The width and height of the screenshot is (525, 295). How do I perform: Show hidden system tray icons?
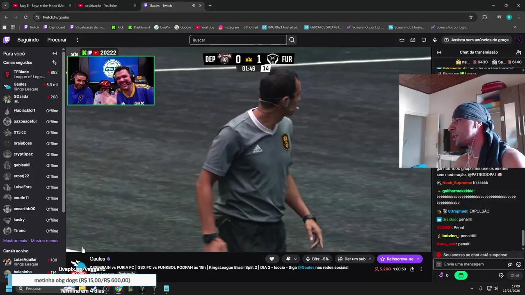[472, 288]
